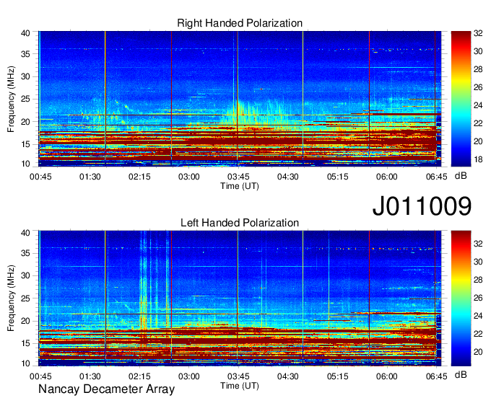Viewport: 491px width, 398px height.
Task: Select the J011009 observation label
Action: pos(422,205)
